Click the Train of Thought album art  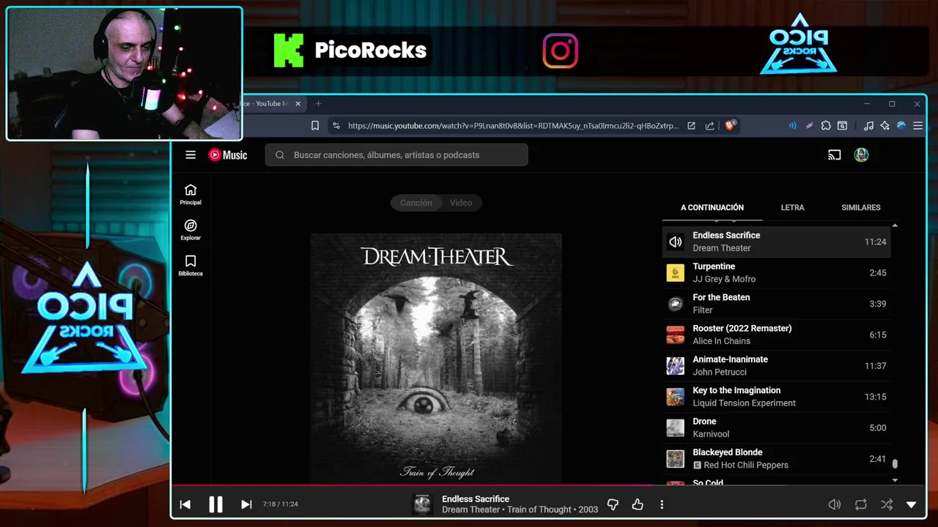[x=436, y=359]
